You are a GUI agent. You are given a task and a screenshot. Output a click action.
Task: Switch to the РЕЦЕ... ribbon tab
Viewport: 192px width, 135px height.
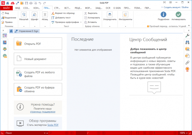[x=78, y=8]
